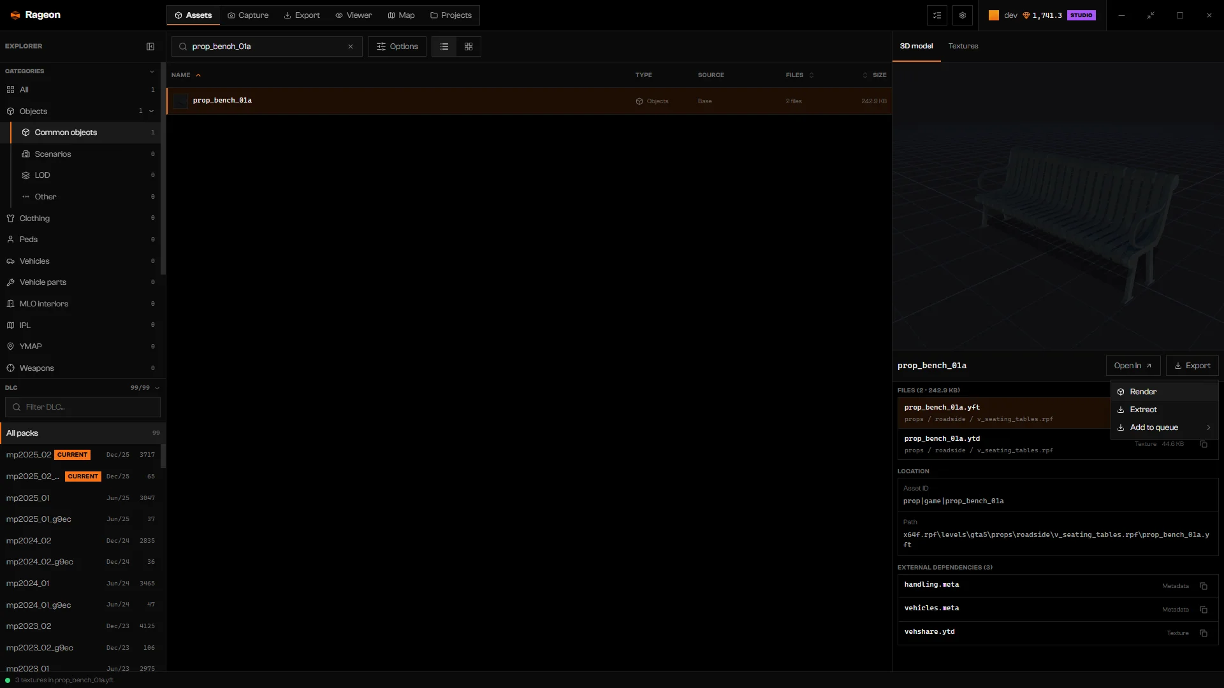
Task: Expand the Add to queue submenu
Action: (1164, 427)
